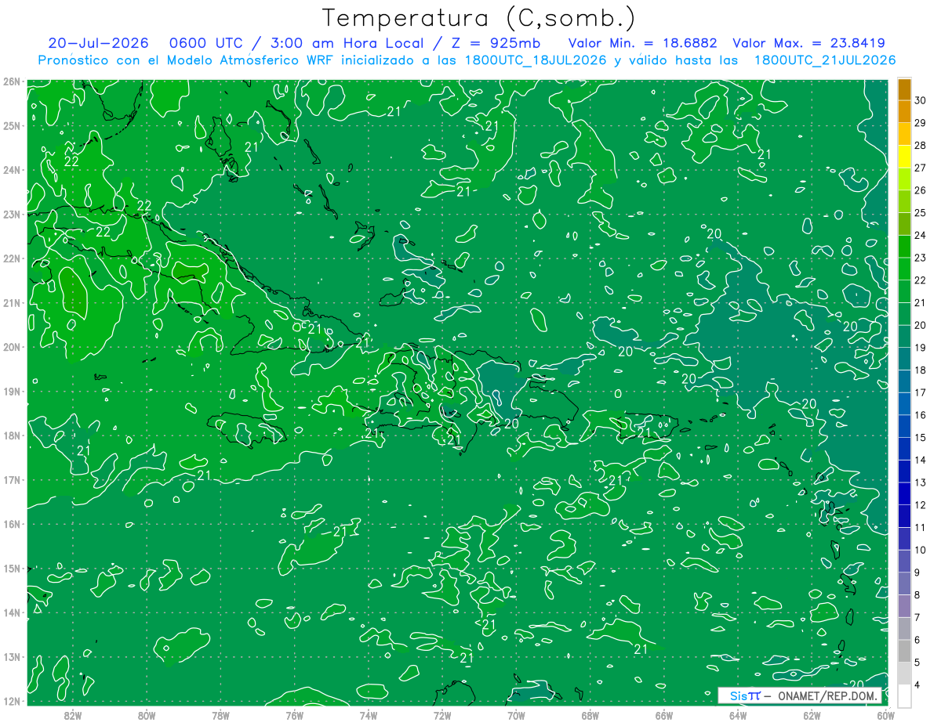The image size is (941, 726).
Task: Click the "66W" longitude axis label
Action: pyautogui.click(x=663, y=714)
